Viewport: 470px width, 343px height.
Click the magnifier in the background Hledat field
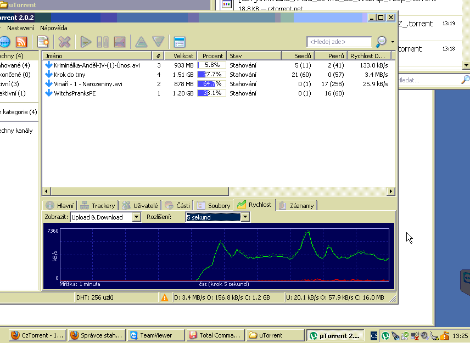tap(465, 80)
